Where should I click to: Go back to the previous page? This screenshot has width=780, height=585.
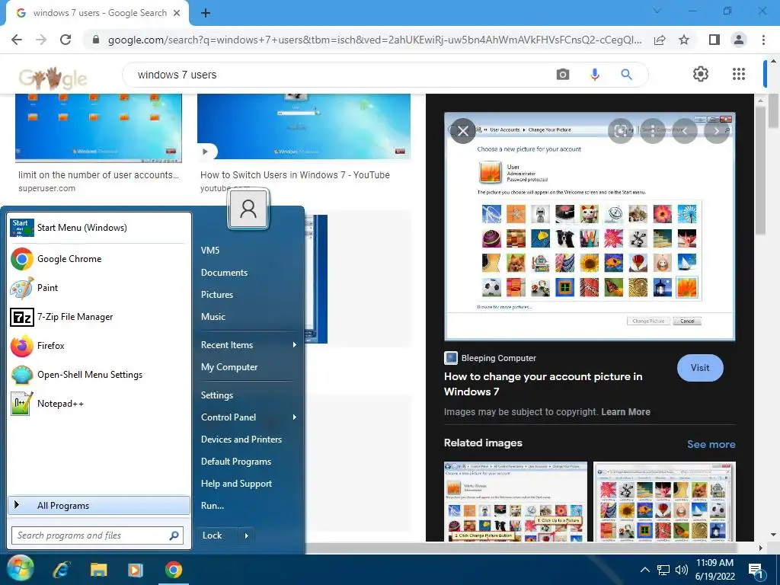click(17, 40)
